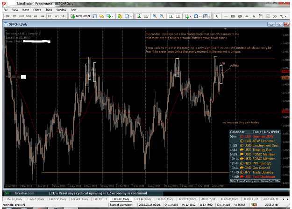Switch to the GBPNZD,Daily chart tab

(164, 199)
